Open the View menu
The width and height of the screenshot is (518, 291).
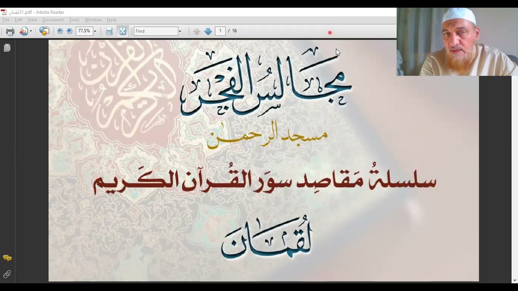pos(32,20)
